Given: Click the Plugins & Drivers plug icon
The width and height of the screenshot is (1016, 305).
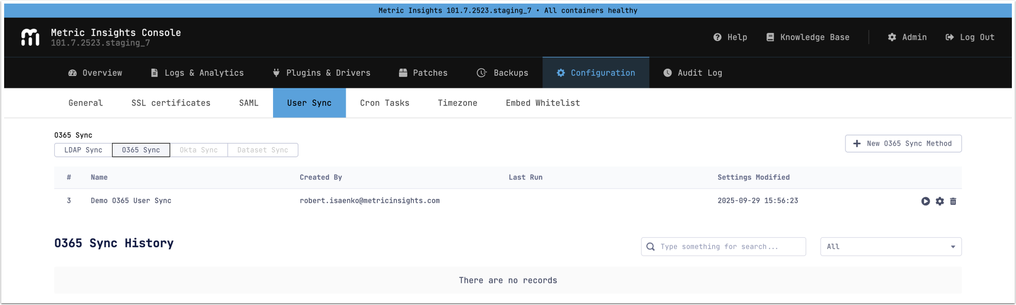Looking at the screenshot, I should coord(276,73).
